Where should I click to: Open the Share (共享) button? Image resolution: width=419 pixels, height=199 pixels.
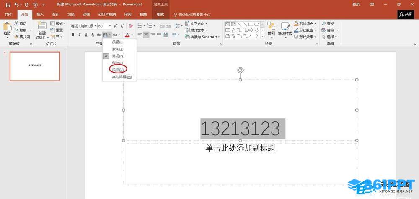pyautogui.click(x=406, y=14)
